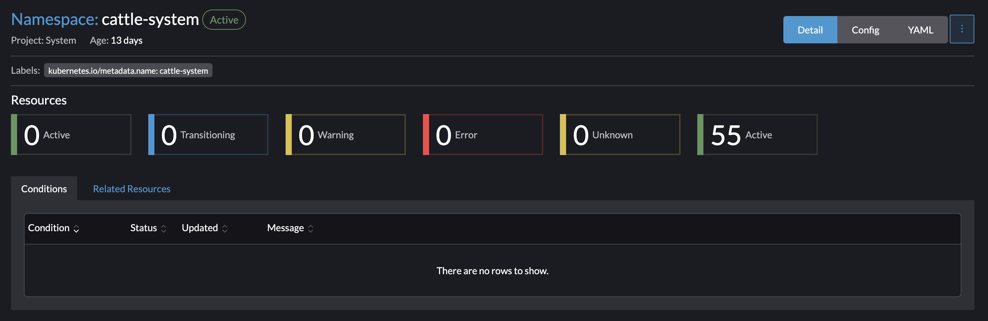Click the sort chevrons on Status column

pos(163,228)
